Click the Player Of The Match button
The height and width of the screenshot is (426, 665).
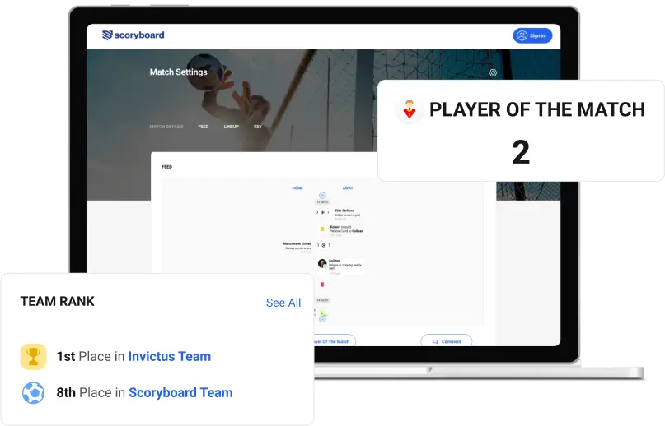[331, 340]
